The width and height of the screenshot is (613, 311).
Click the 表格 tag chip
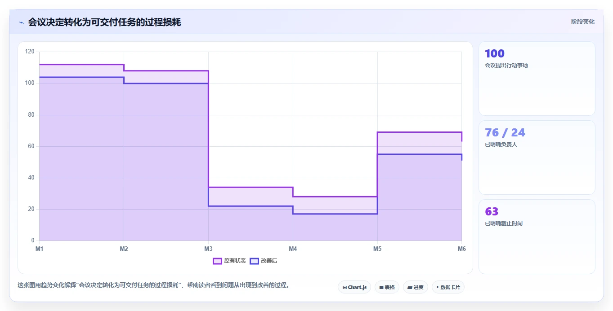tap(387, 287)
